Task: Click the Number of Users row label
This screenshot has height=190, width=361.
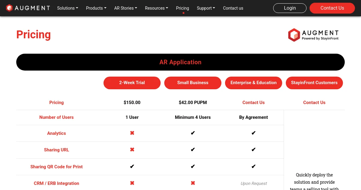Action: (x=57, y=117)
